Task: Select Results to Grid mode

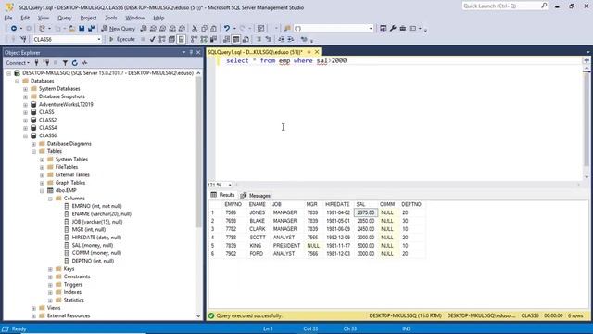Action: [236, 39]
